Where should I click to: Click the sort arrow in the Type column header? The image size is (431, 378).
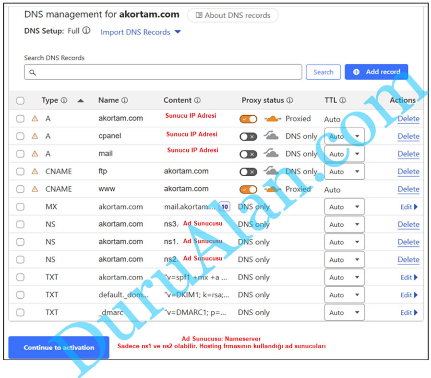tap(81, 101)
